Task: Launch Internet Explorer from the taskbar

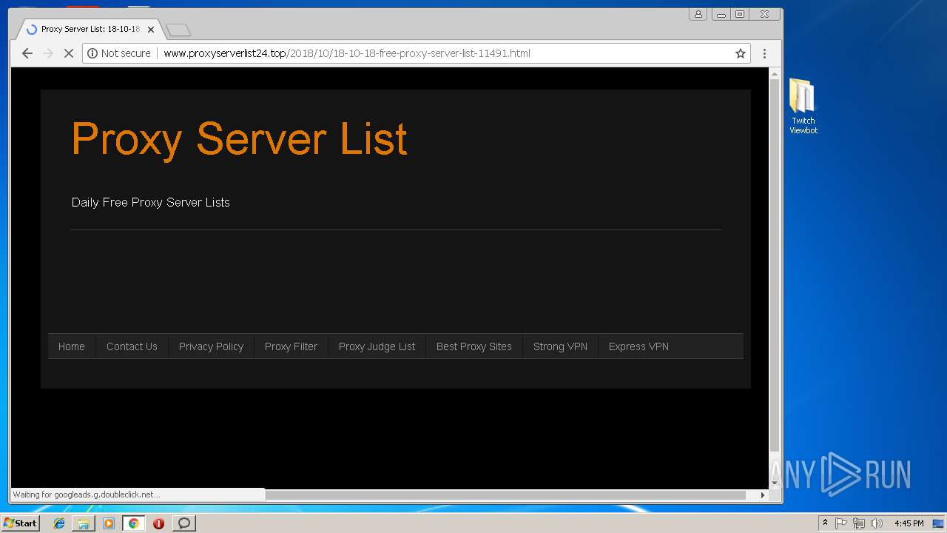Action: point(59,523)
